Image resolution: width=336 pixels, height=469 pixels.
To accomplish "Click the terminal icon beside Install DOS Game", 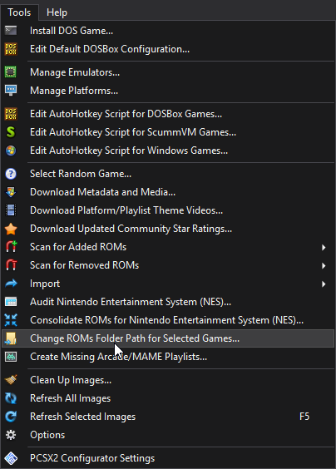I will pos(11,31).
